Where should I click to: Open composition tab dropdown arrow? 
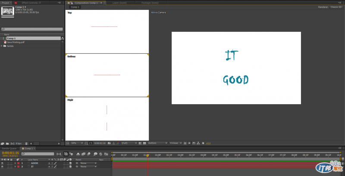pyautogui.click(x=101, y=3)
